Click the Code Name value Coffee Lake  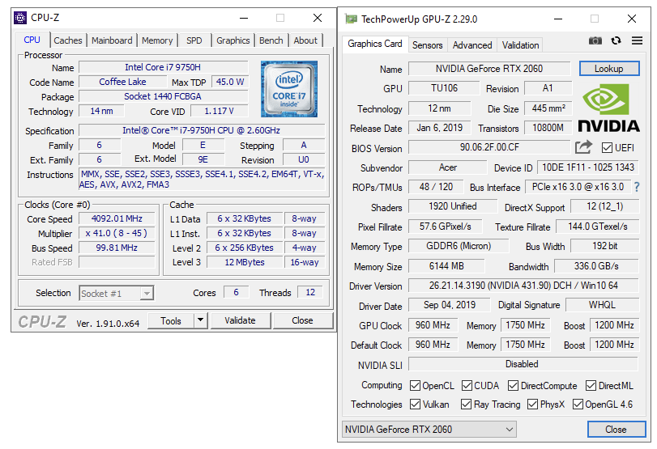[x=123, y=82]
